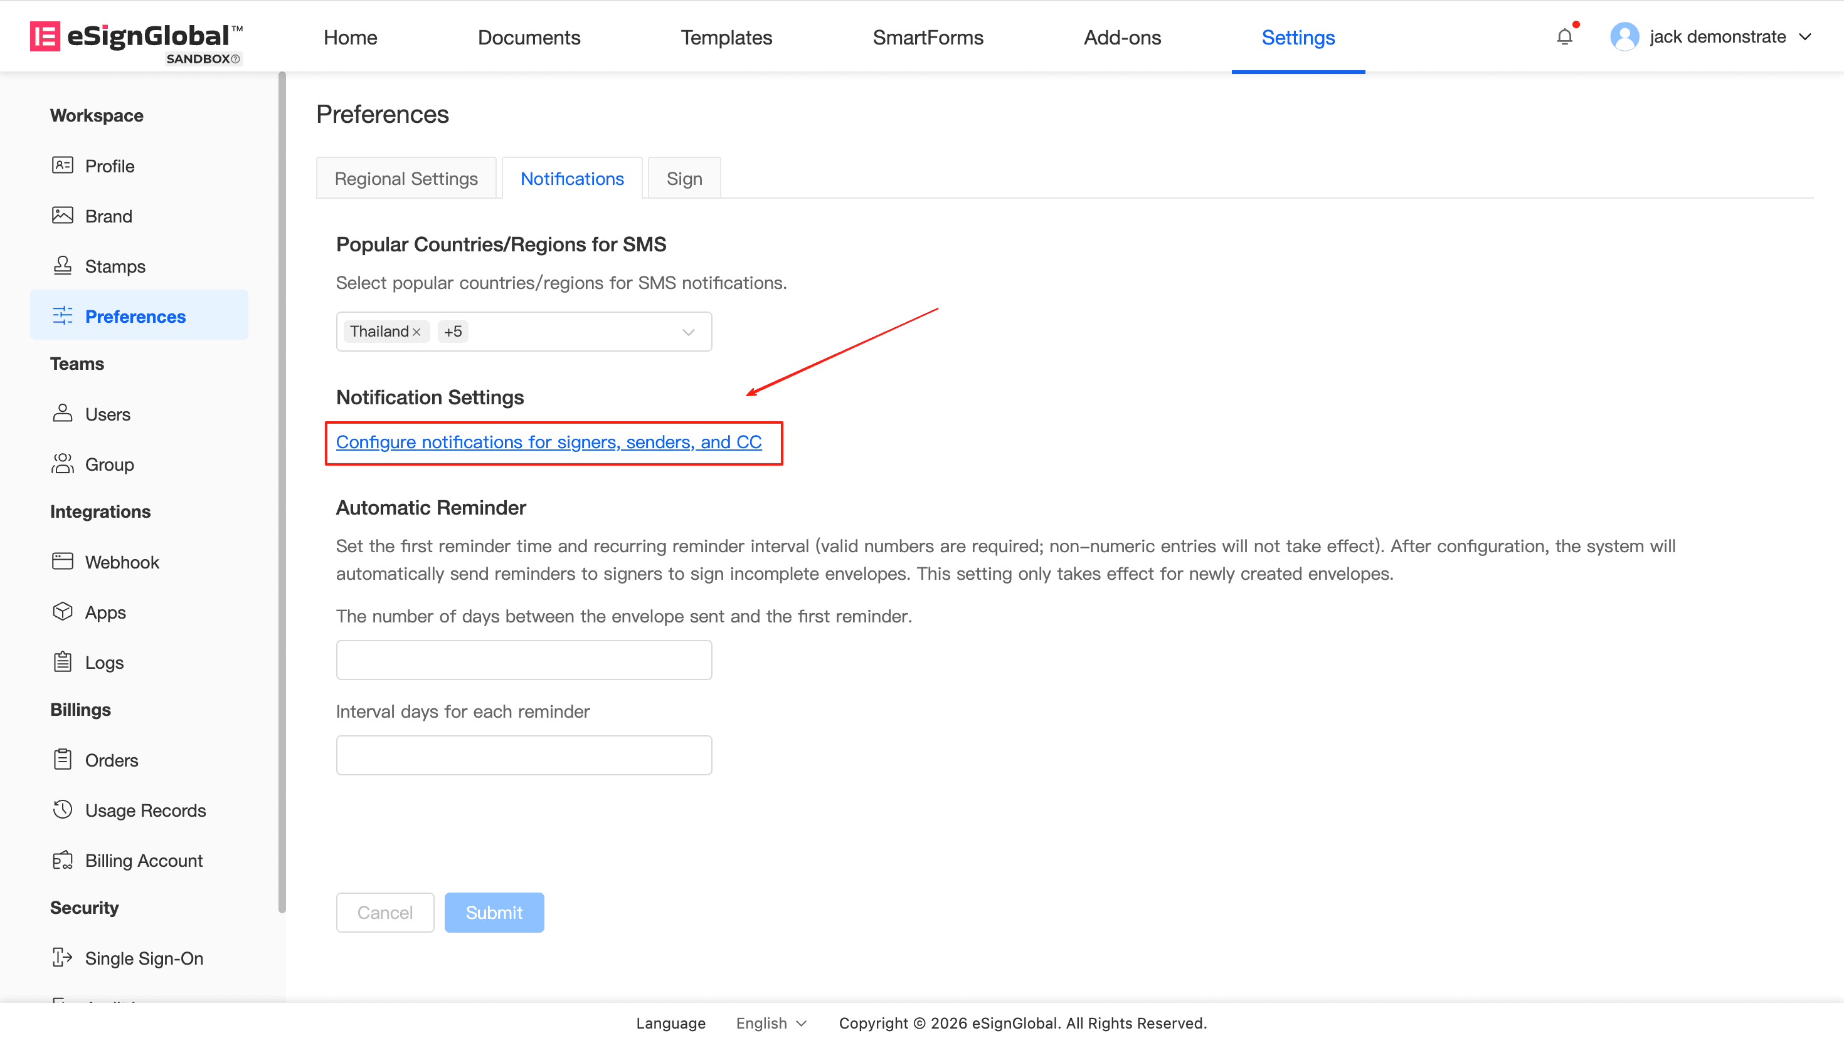Click the Profile card icon in sidebar

(x=62, y=165)
